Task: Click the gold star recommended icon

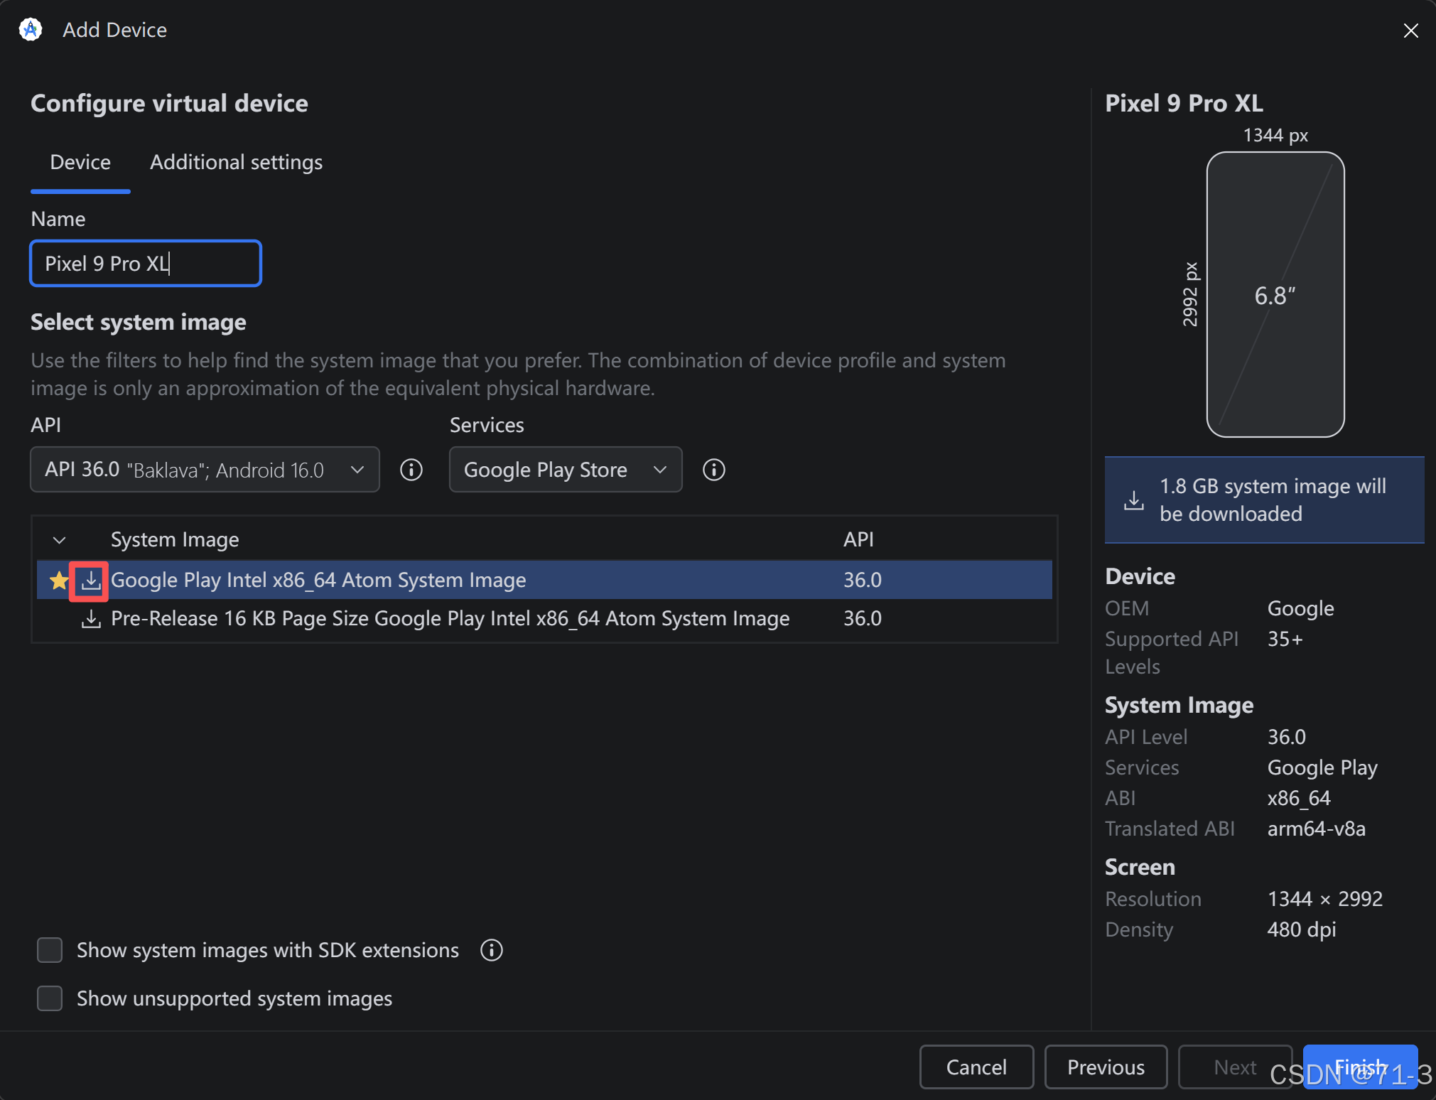Action: [59, 581]
